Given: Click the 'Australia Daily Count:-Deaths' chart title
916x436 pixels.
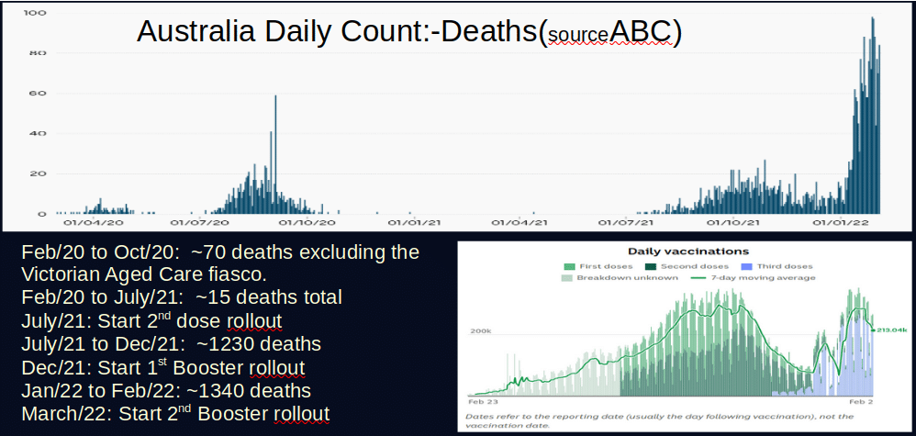Looking at the screenshot, I should (x=409, y=33).
